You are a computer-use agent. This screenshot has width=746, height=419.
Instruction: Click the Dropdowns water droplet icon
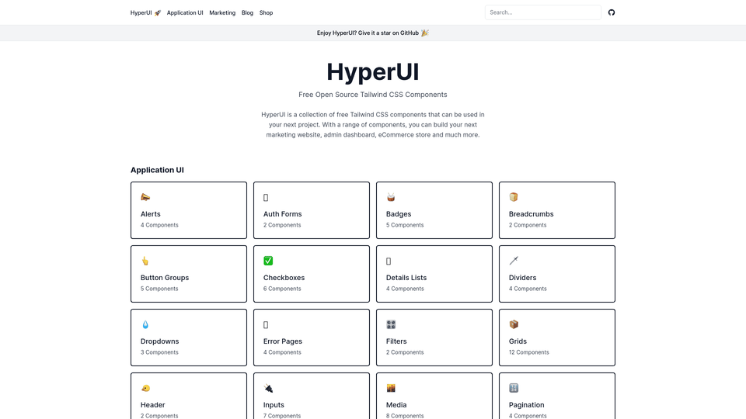point(145,324)
